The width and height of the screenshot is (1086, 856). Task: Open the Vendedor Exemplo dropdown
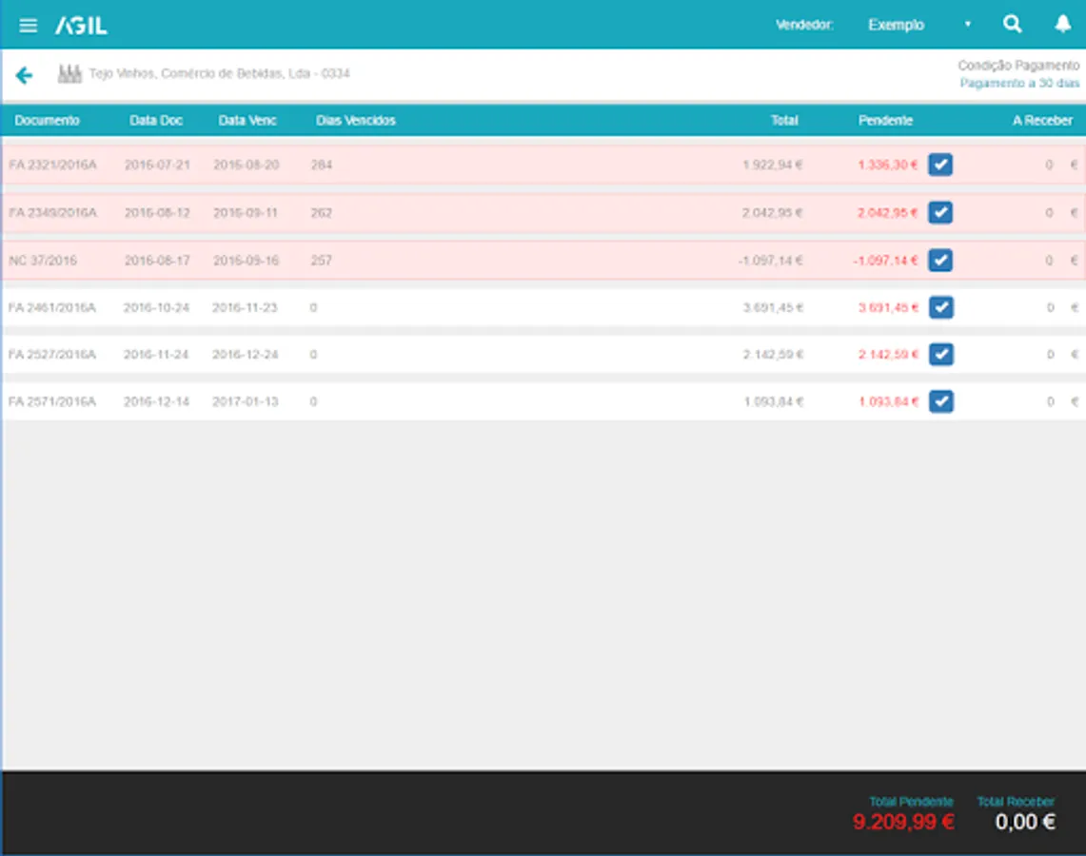[x=919, y=25]
